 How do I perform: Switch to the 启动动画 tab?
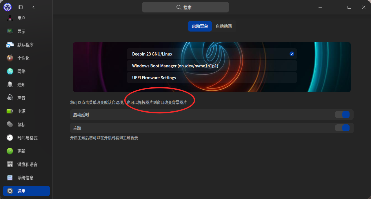point(224,26)
